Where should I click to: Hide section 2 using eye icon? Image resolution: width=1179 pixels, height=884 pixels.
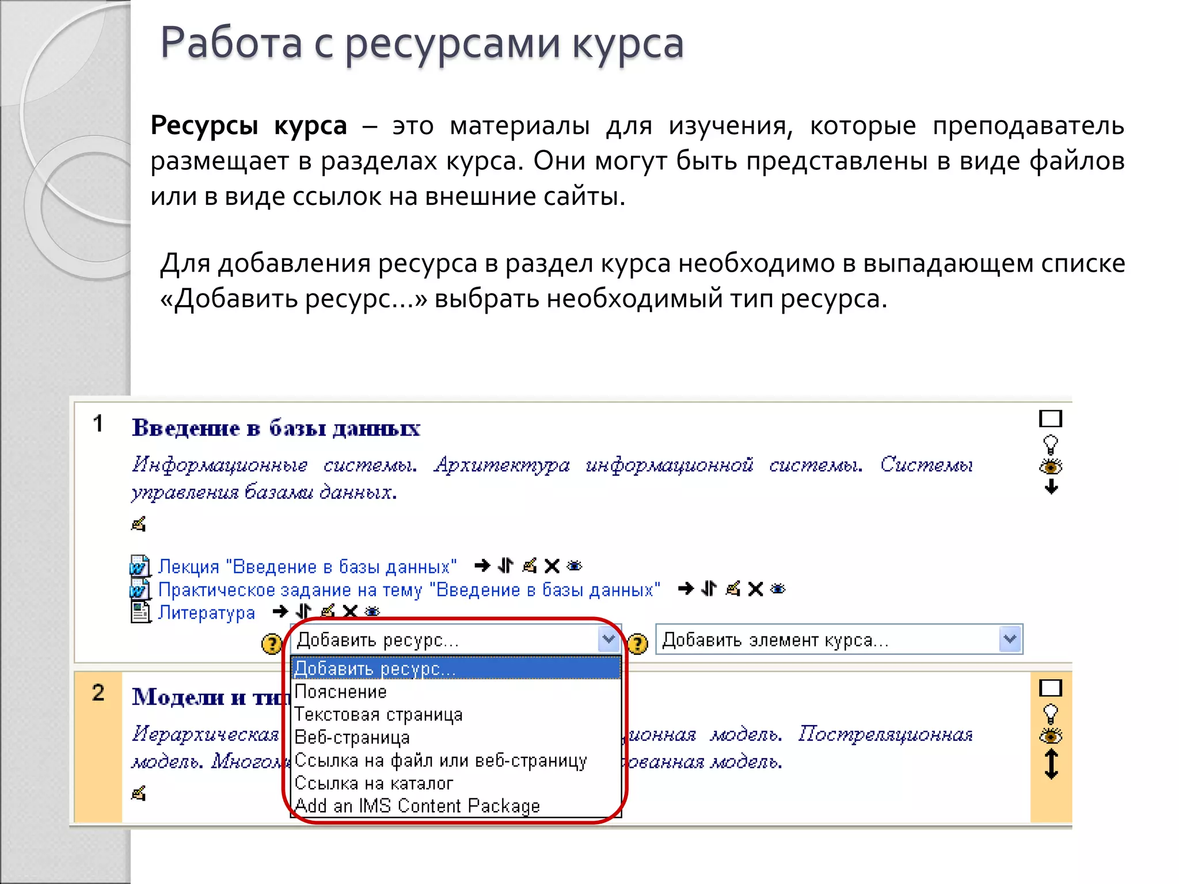(1051, 736)
